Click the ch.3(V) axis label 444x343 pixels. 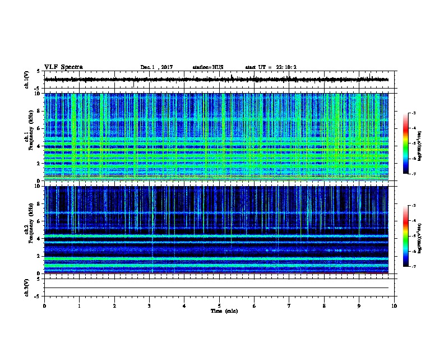tap(27, 288)
